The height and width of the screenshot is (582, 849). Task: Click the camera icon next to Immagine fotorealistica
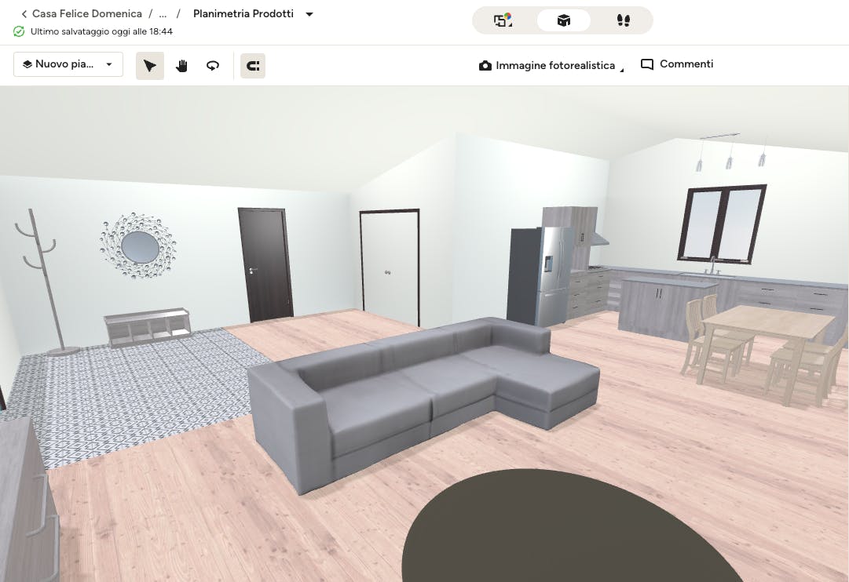485,65
